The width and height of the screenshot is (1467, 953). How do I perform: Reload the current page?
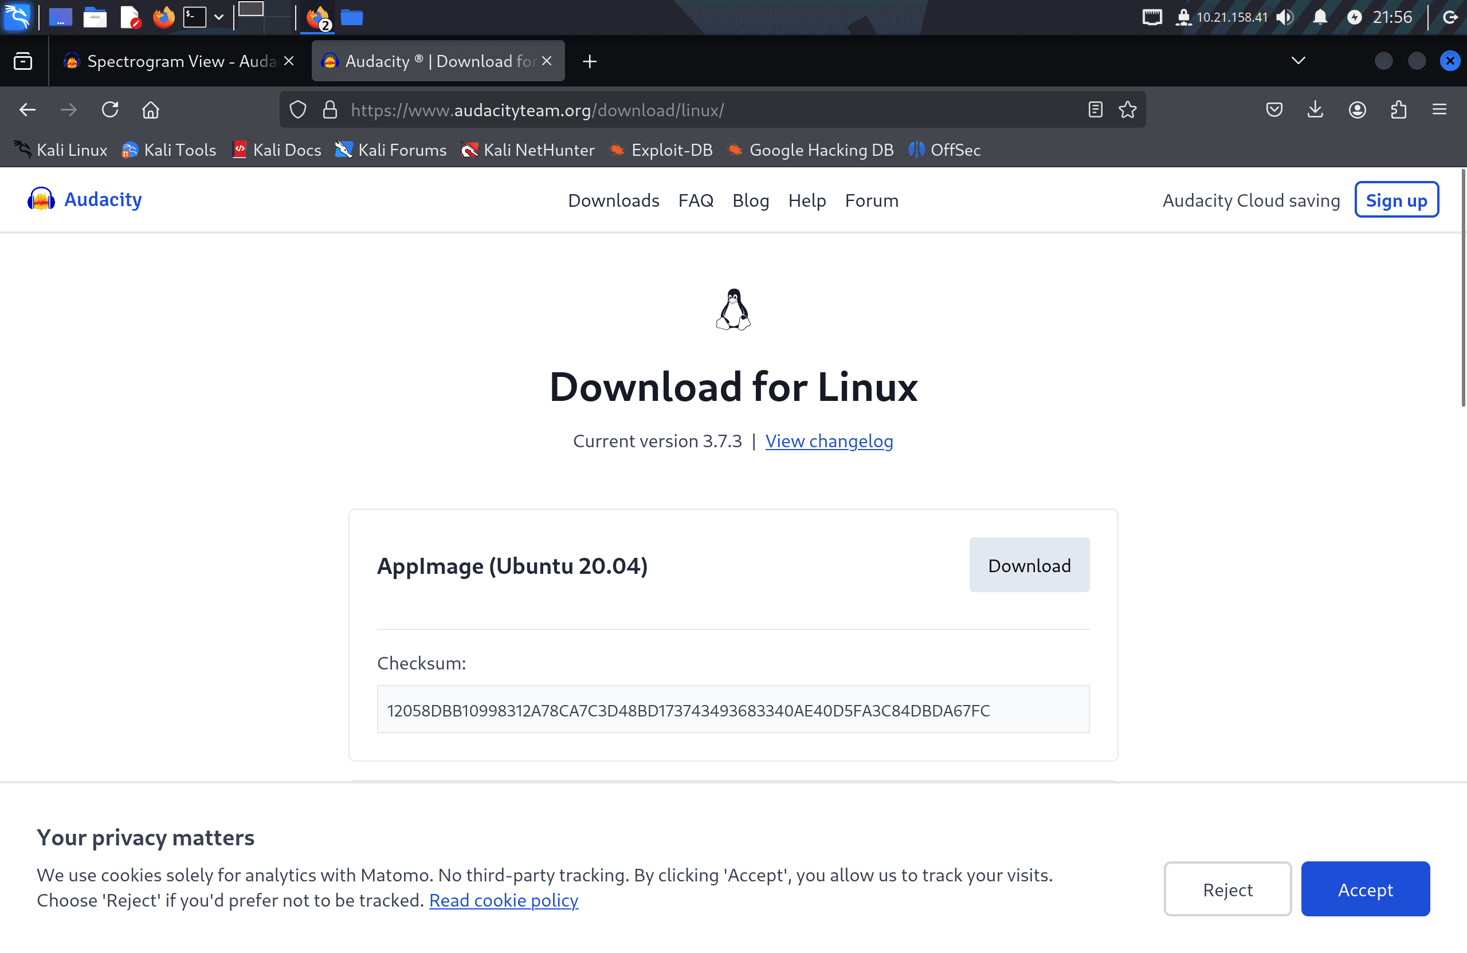coord(109,111)
